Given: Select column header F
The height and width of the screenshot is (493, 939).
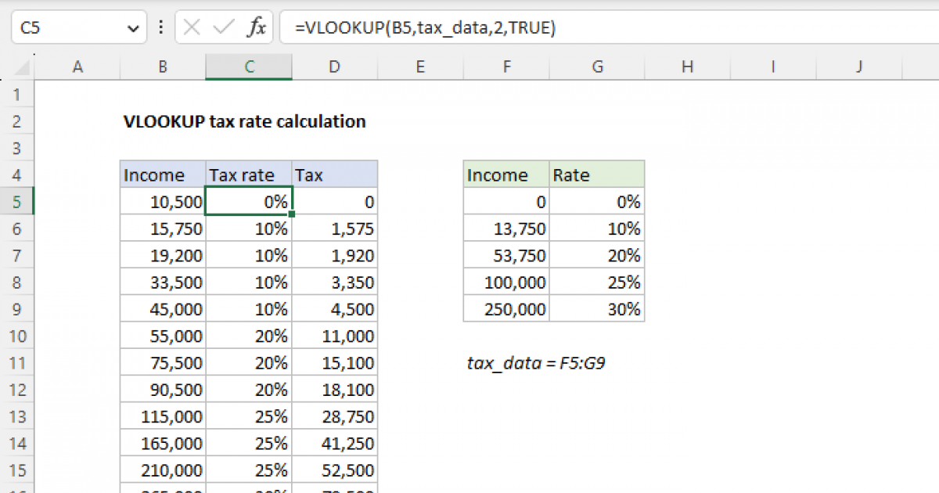Looking at the screenshot, I should [x=506, y=67].
